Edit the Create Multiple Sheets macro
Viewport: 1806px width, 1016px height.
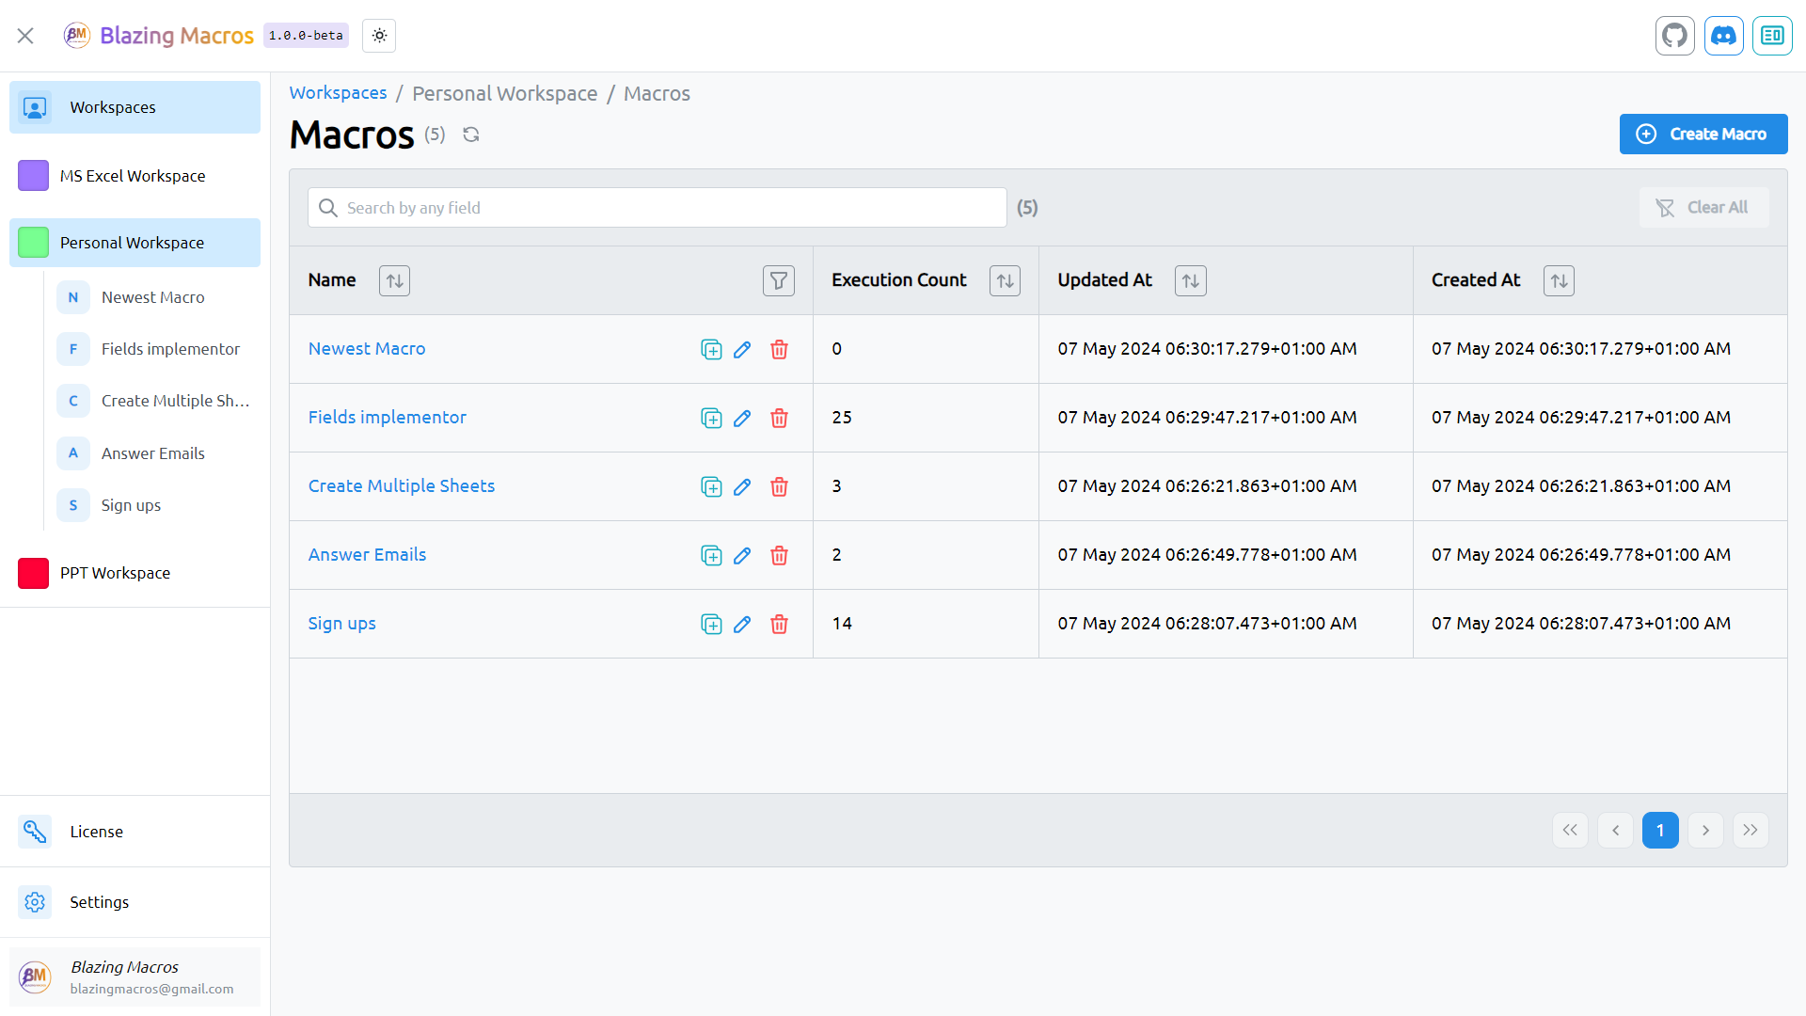(742, 486)
